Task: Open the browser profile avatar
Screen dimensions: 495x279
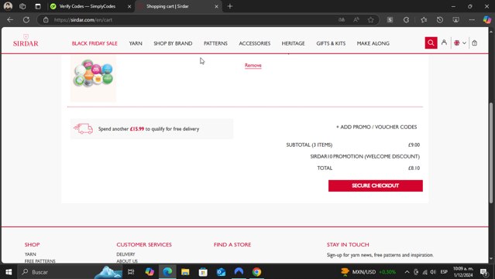Action: point(8,6)
